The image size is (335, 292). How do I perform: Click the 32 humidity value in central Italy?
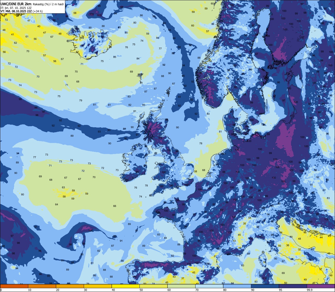299,249
